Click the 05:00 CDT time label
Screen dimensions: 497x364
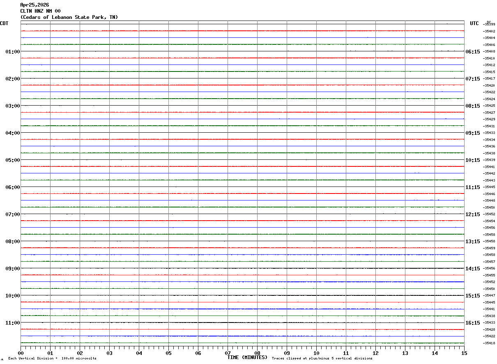click(x=13, y=160)
